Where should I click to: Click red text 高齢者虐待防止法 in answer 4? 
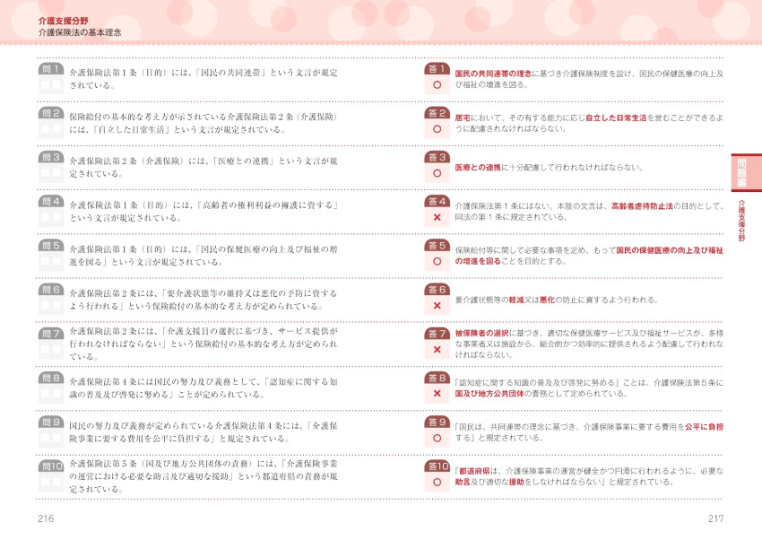pos(641,205)
